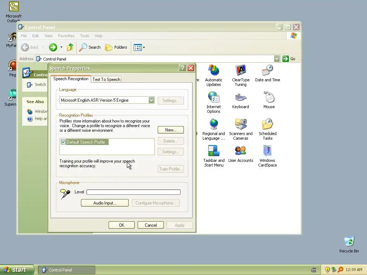
Task: Click the on-screen keyboard tray icon
Action: pyautogui.click(x=314, y=270)
